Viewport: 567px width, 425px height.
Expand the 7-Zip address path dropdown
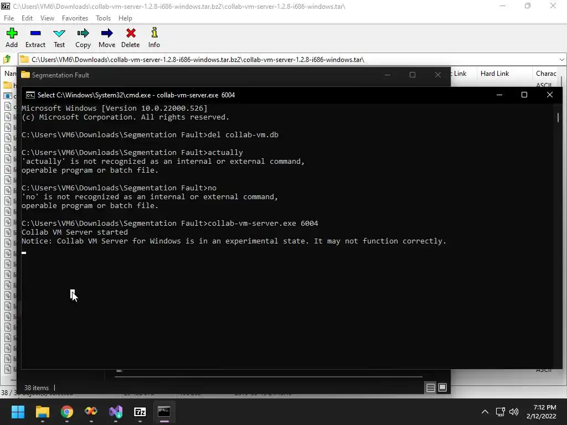click(561, 60)
